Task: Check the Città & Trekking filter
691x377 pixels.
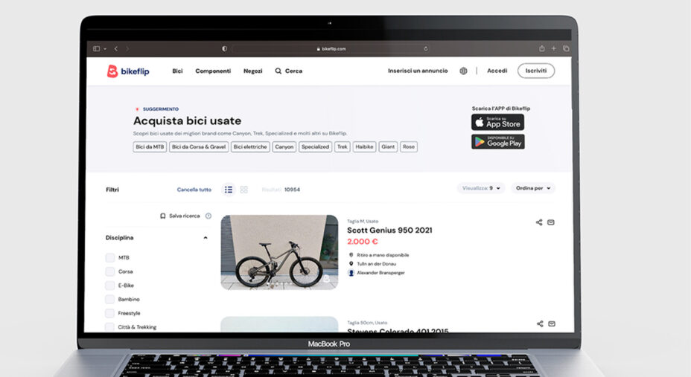Action: [x=109, y=327]
